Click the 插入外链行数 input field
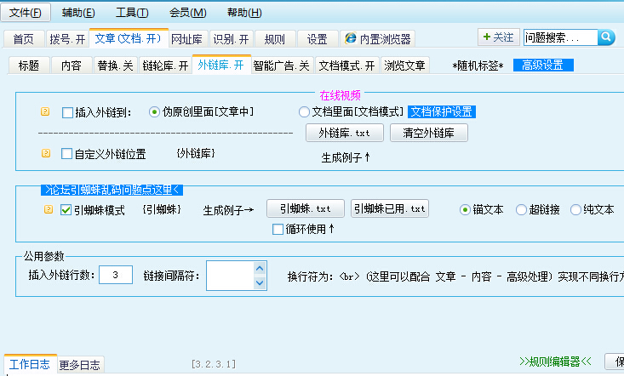Image resolution: width=624 pixels, height=376 pixels. click(x=115, y=274)
